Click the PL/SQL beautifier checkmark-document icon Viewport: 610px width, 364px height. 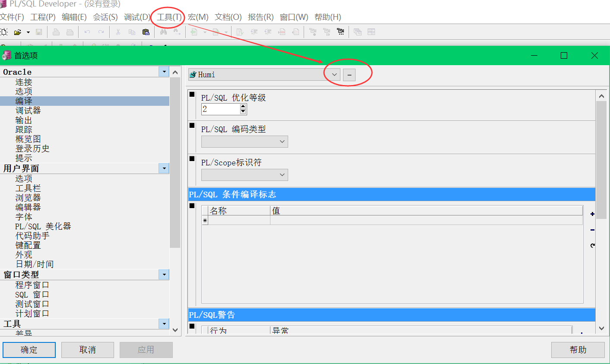(x=240, y=32)
